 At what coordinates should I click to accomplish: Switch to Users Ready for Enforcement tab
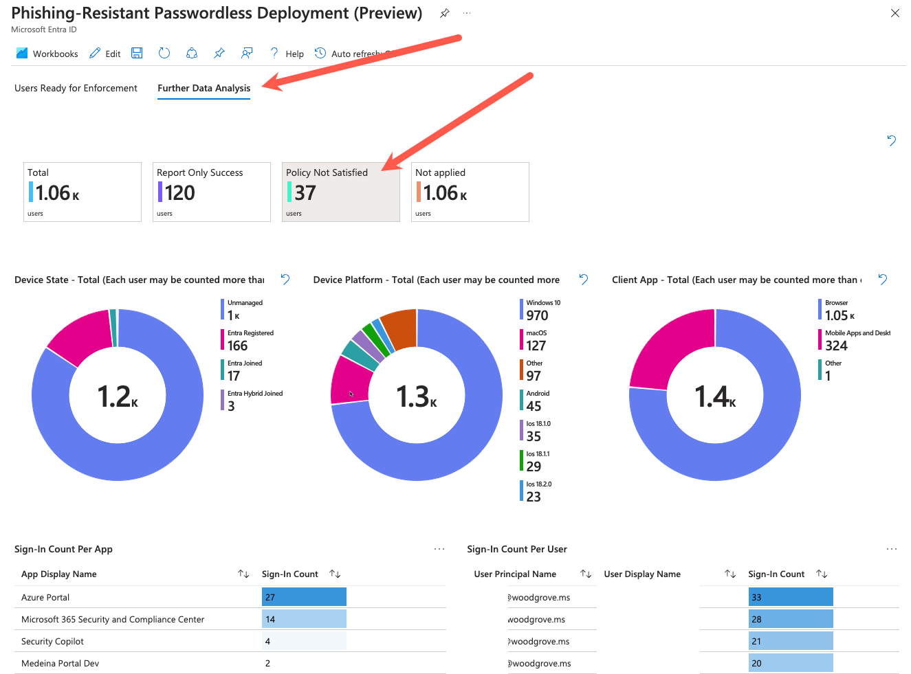76,88
